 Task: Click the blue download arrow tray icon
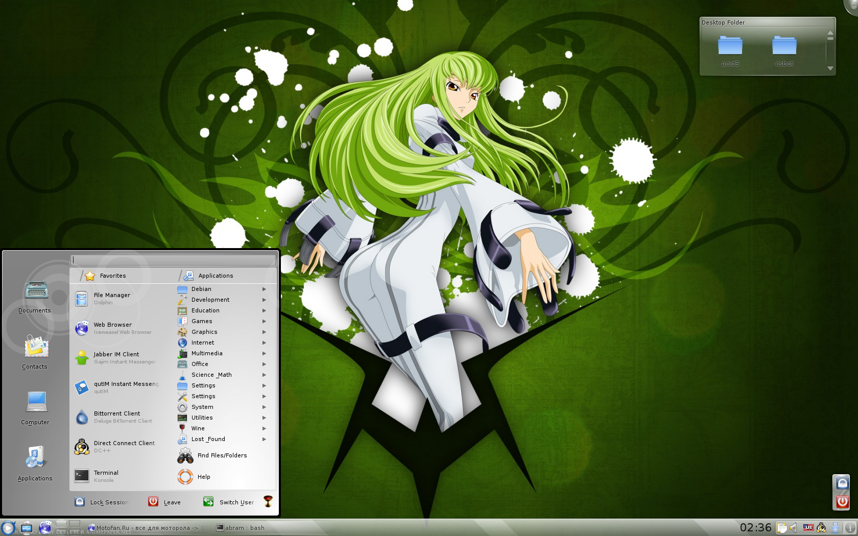pos(836,528)
